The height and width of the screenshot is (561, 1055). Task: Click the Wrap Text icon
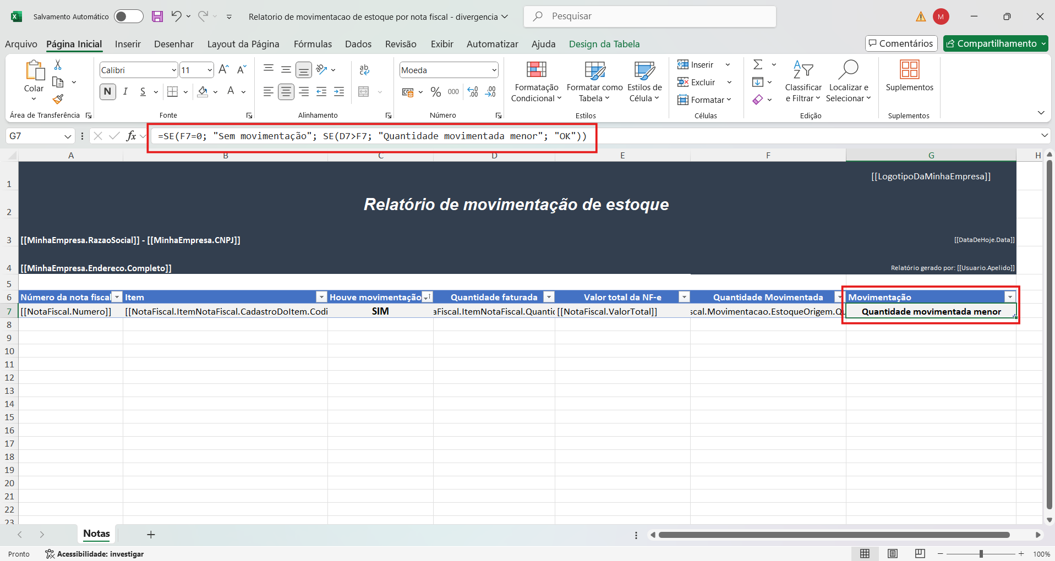pos(364,70)
